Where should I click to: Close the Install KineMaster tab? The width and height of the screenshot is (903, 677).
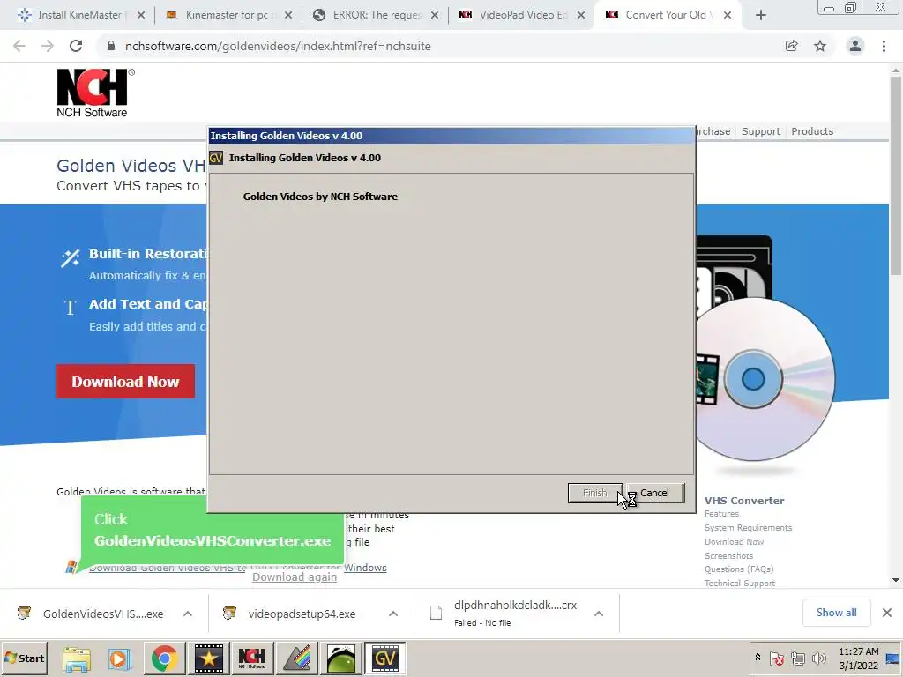(x=141, y=15)
